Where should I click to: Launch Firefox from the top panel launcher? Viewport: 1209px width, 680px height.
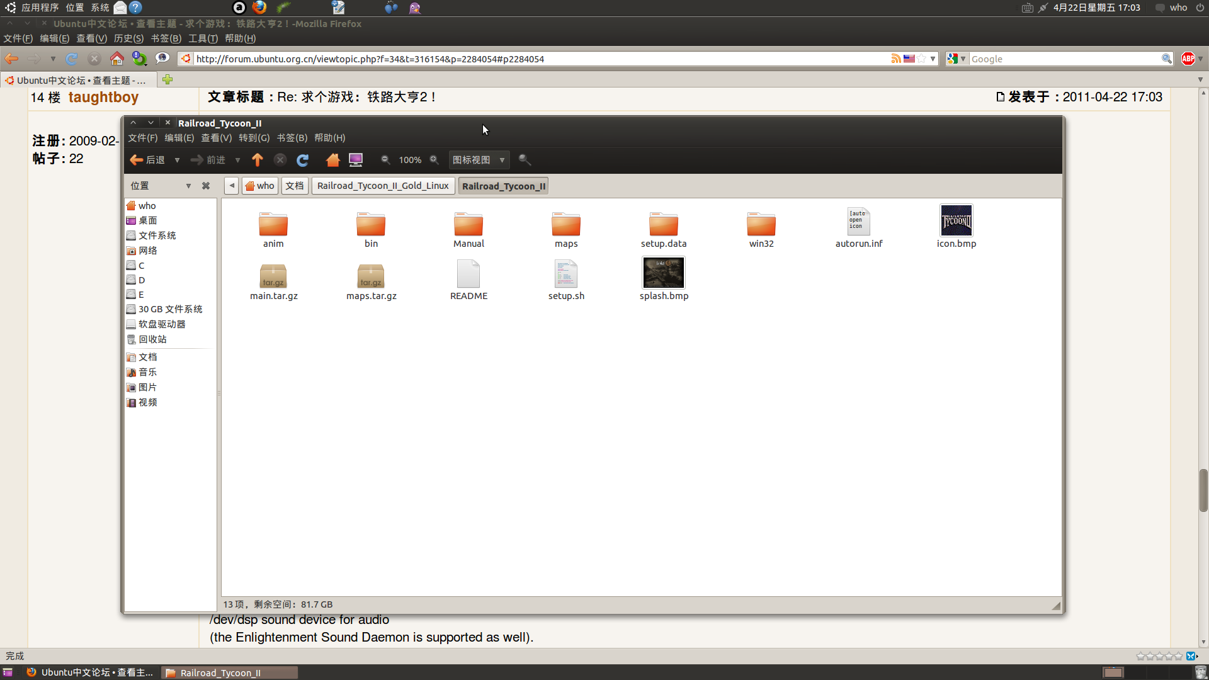pyautogui.click(x=259, y=8)
